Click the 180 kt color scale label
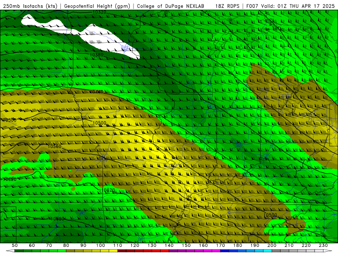338x253 pixels. coord(237,245)
